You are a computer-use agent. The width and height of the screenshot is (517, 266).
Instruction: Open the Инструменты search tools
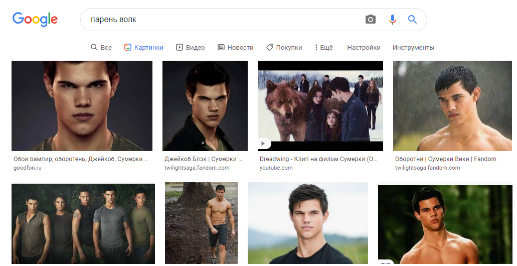[x=413, y=47]
